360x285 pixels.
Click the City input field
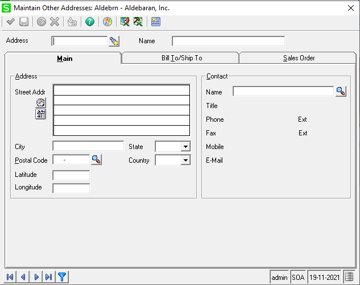(88, 146)
